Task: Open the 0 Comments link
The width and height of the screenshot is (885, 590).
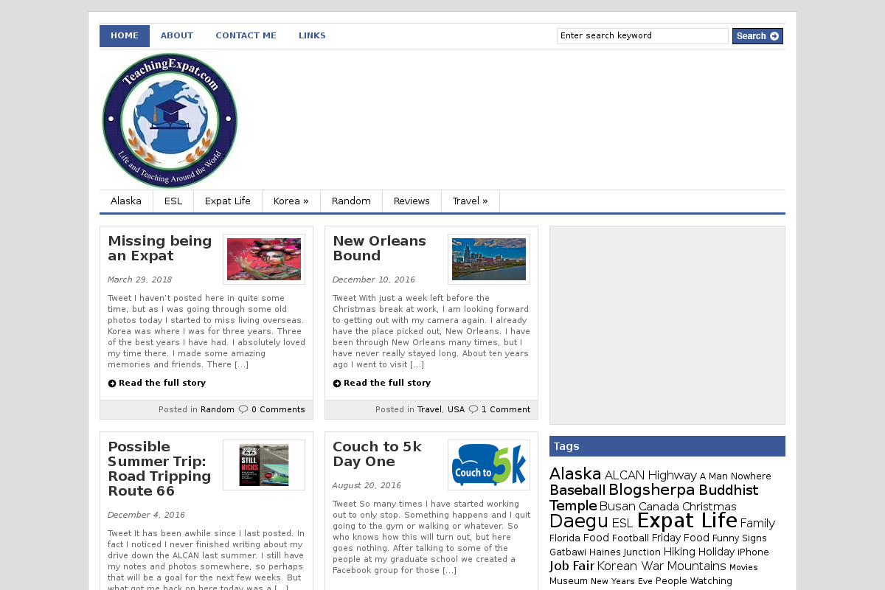Action: [278, 409]
